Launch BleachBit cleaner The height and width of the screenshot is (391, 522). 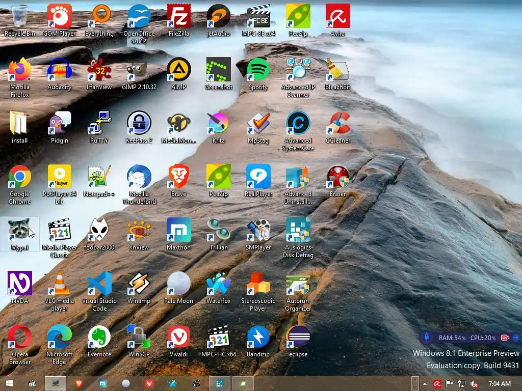point(337,74)
